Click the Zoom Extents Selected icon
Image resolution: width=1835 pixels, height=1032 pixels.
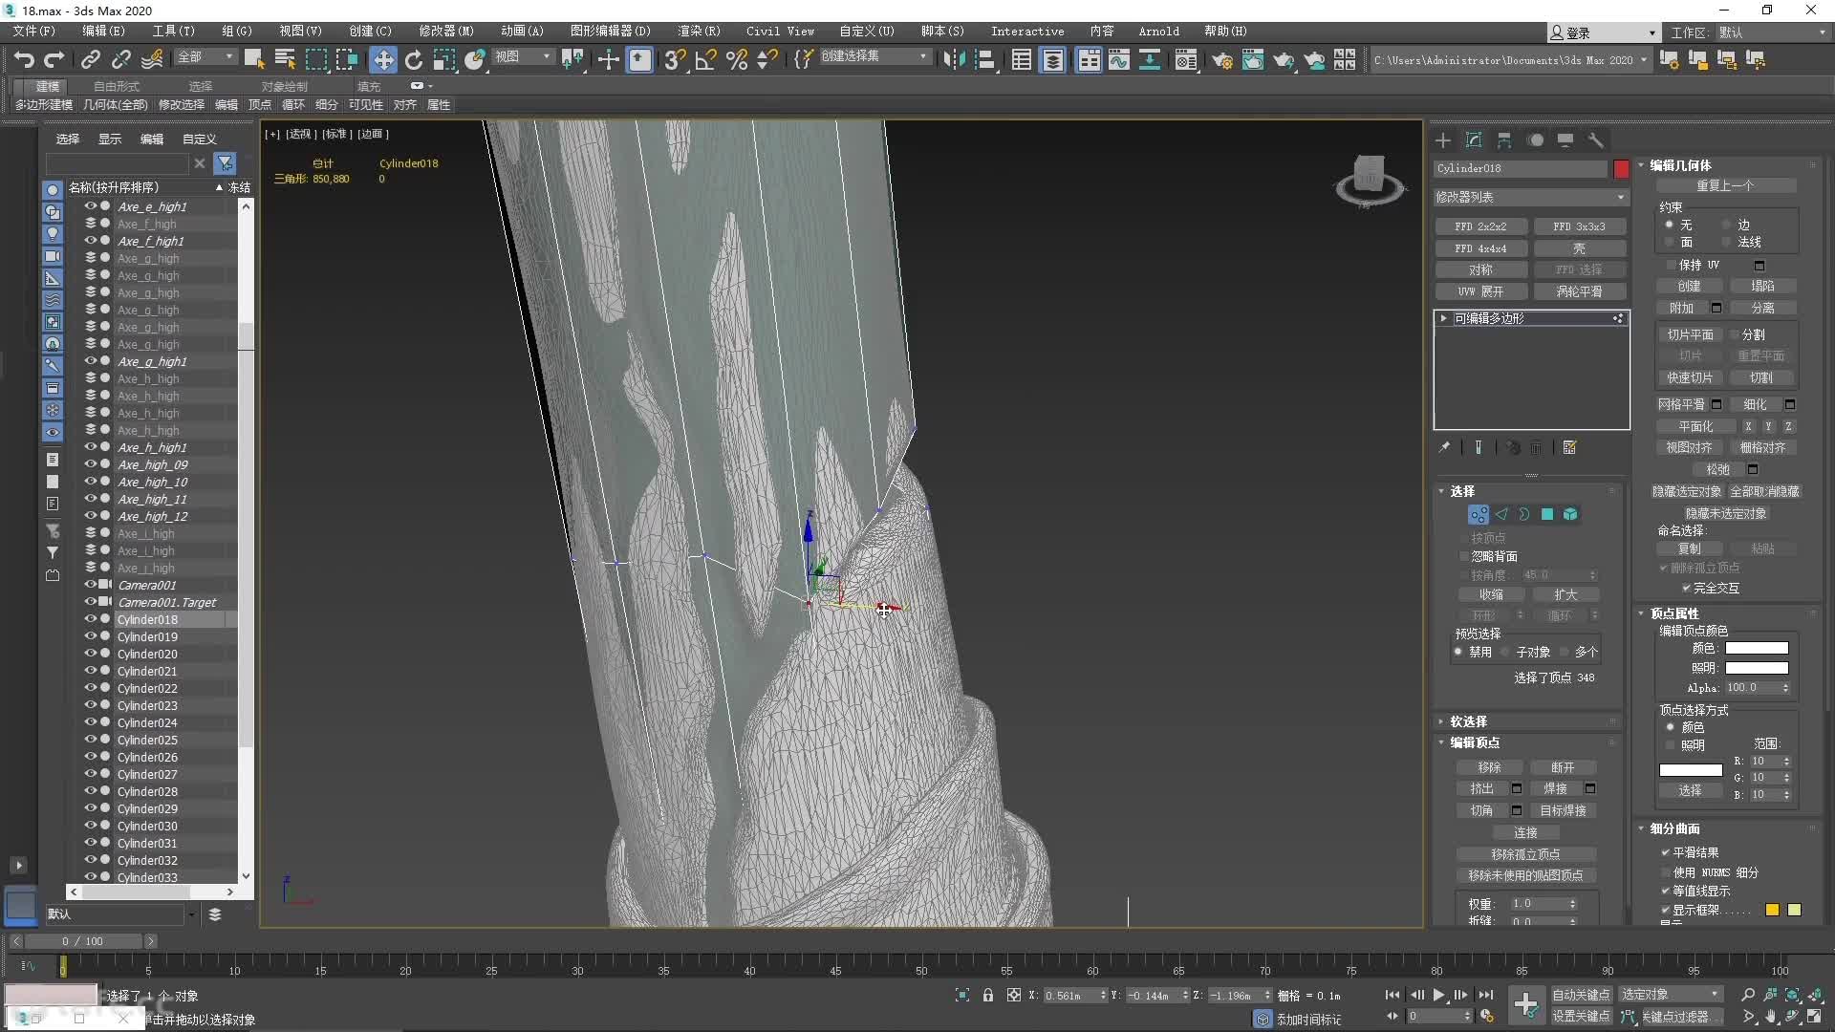click(x=1793, y=995)
